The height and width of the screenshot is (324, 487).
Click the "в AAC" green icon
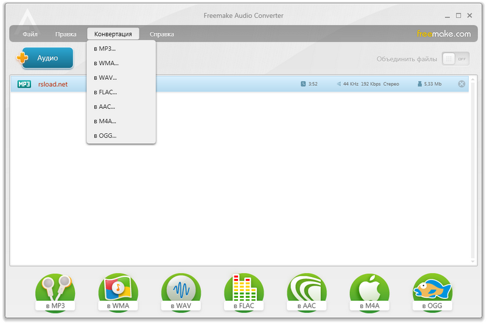307,292
